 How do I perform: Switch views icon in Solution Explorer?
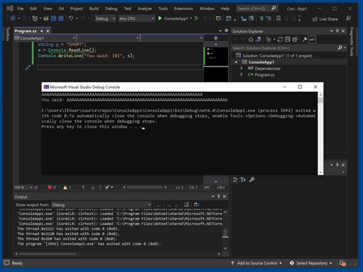(258, 40)
